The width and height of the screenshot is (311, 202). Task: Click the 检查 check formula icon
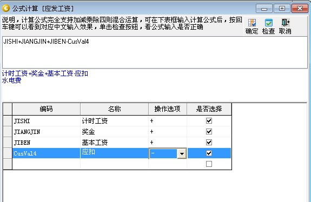click(x=269, y=26)
